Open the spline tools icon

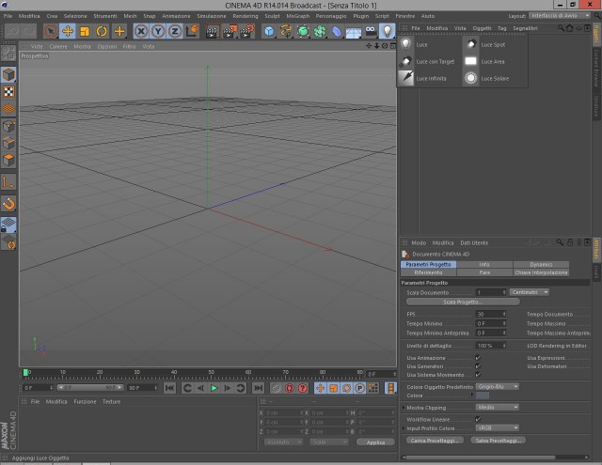(286, 31)
